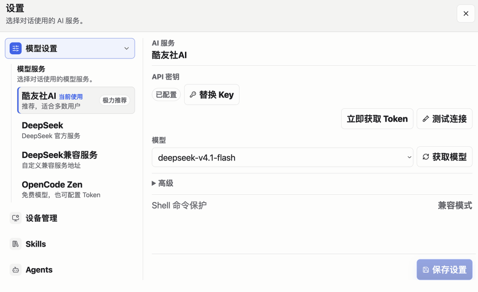478x292 pixels.
Task: Select 酷友社AI model service
Action: click(76, 100)
